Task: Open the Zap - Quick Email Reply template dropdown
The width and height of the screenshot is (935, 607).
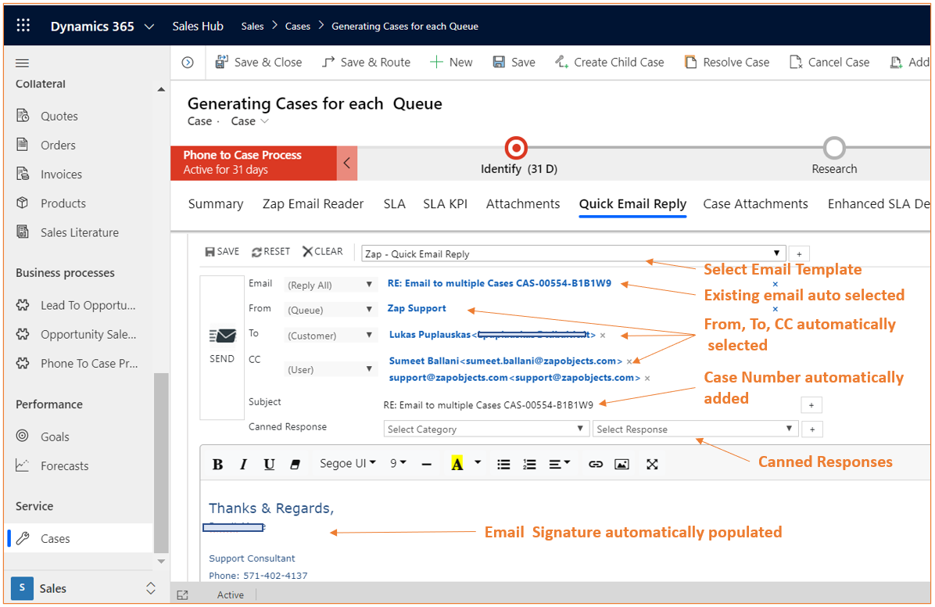Action: 573,253
